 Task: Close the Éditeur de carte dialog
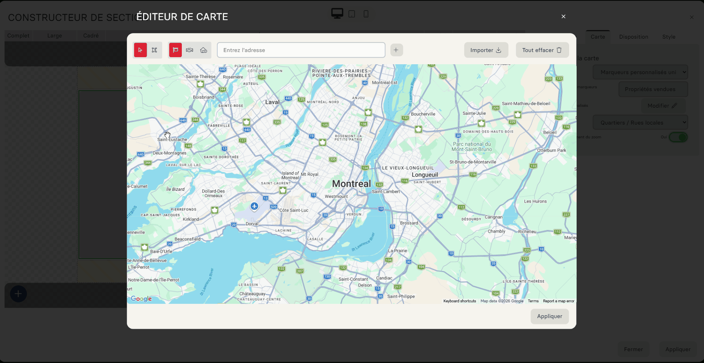pyautogui.click(x=563, y=17)
